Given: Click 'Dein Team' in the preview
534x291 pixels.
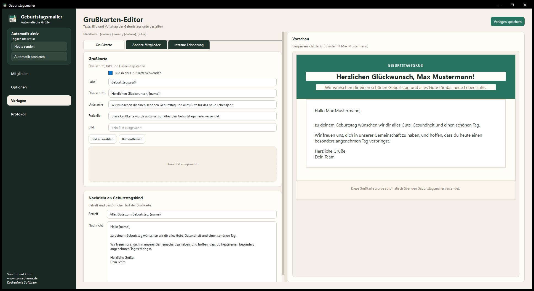Looking at the screenshot, I should point(325,157).
